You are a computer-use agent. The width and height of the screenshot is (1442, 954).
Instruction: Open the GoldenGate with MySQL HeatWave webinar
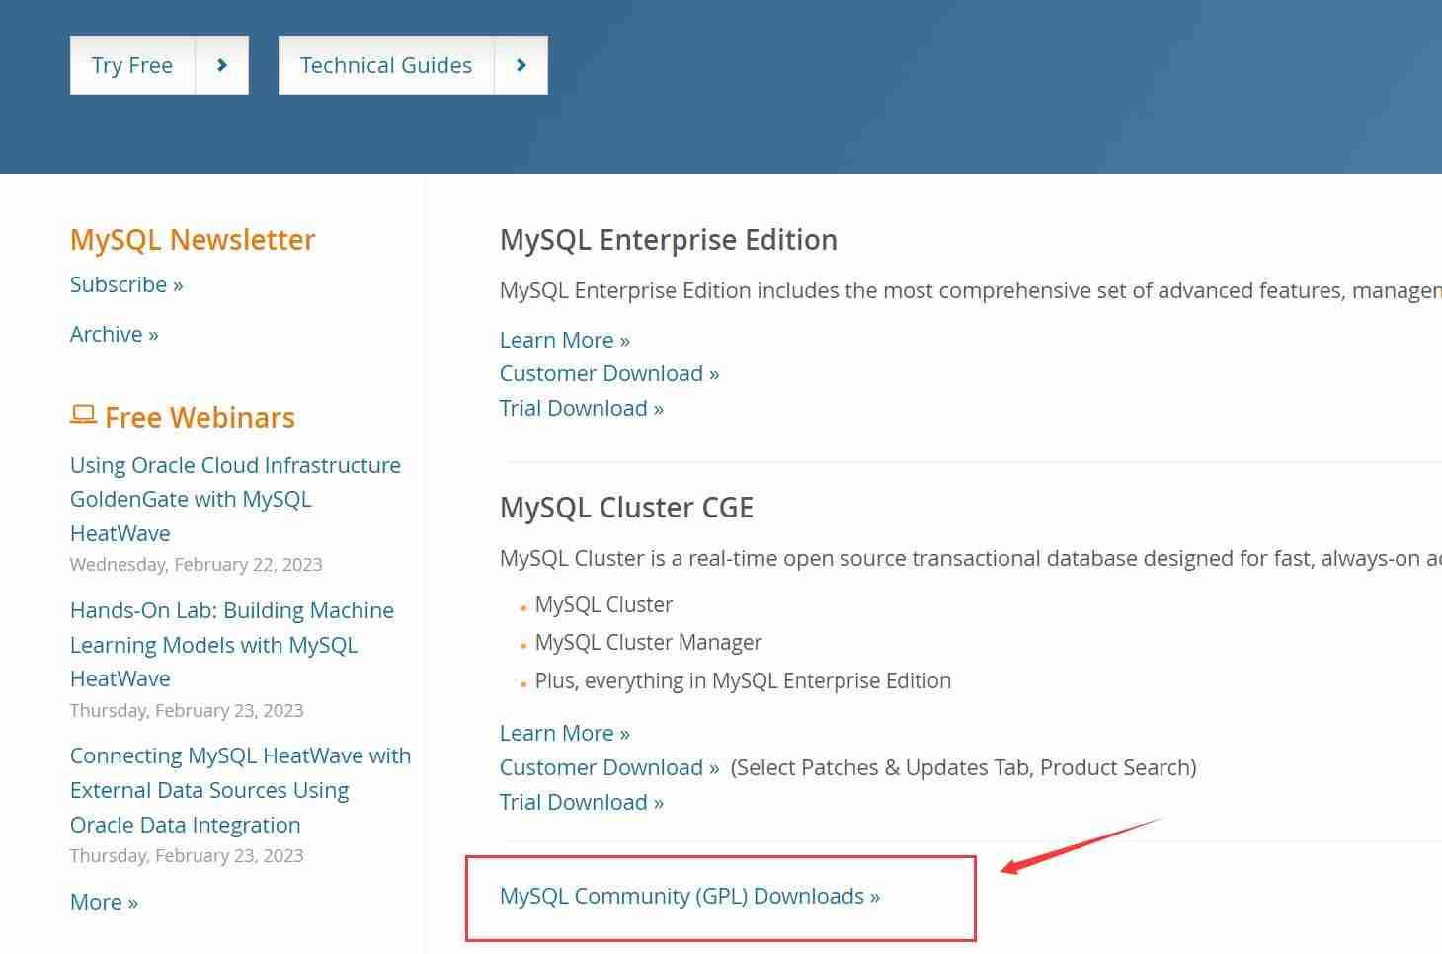pos(235,499)
